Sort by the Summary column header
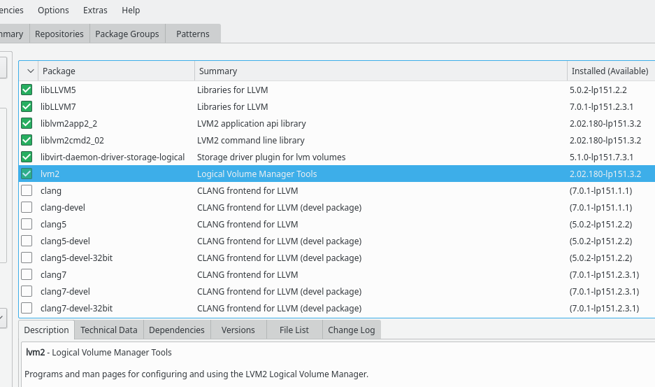Viewport: 655px width, 387px height. tap(380, 71)
